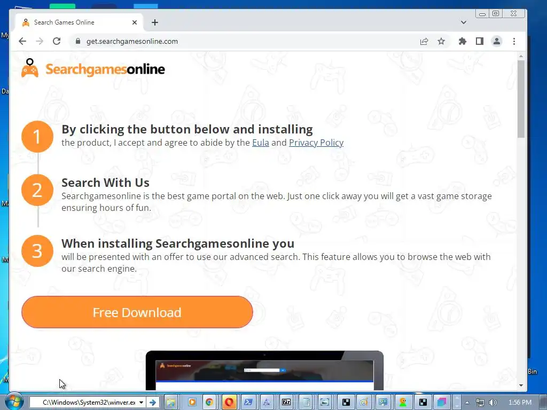Open the network status tray icon
The height and width of the screenshot is (410, 547).
point(480,403)
